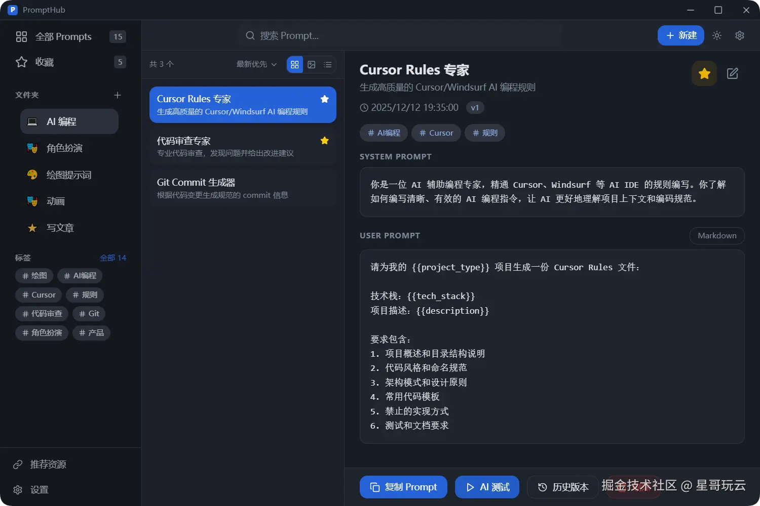Click the system prompt text box

[x=552, y=192]
